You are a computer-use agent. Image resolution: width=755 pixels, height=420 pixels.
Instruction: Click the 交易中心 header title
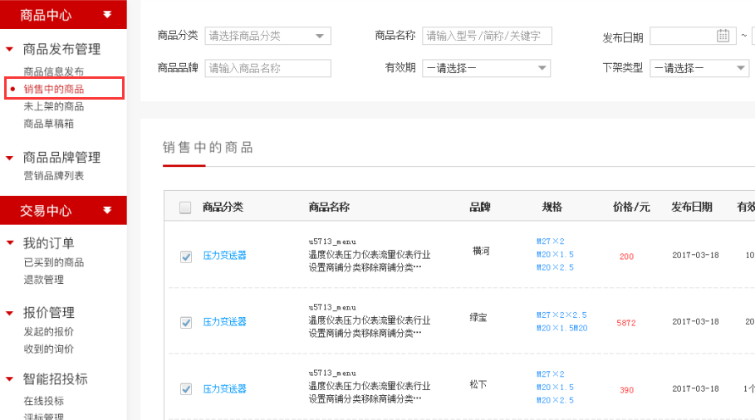click(46, 210)
